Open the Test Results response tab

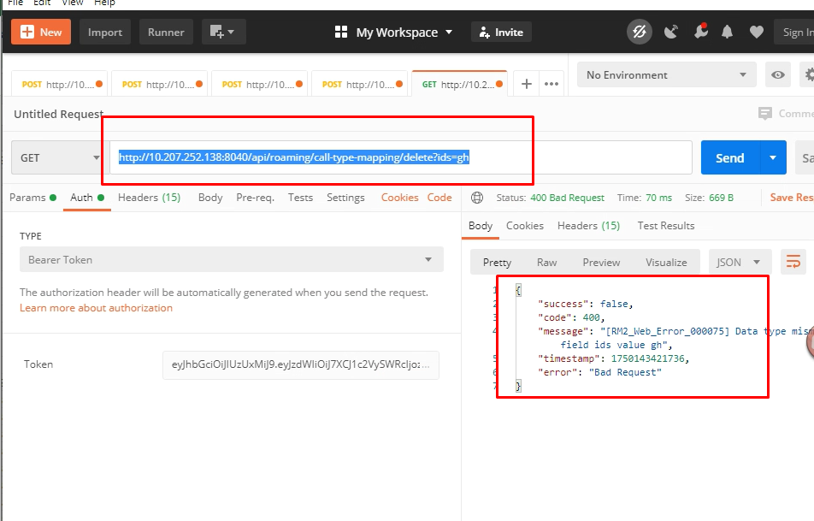click(665, 226)
